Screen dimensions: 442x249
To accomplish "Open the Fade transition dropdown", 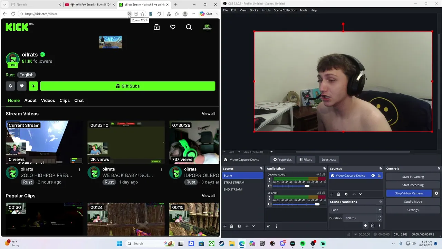I will [x=356, y=210].
